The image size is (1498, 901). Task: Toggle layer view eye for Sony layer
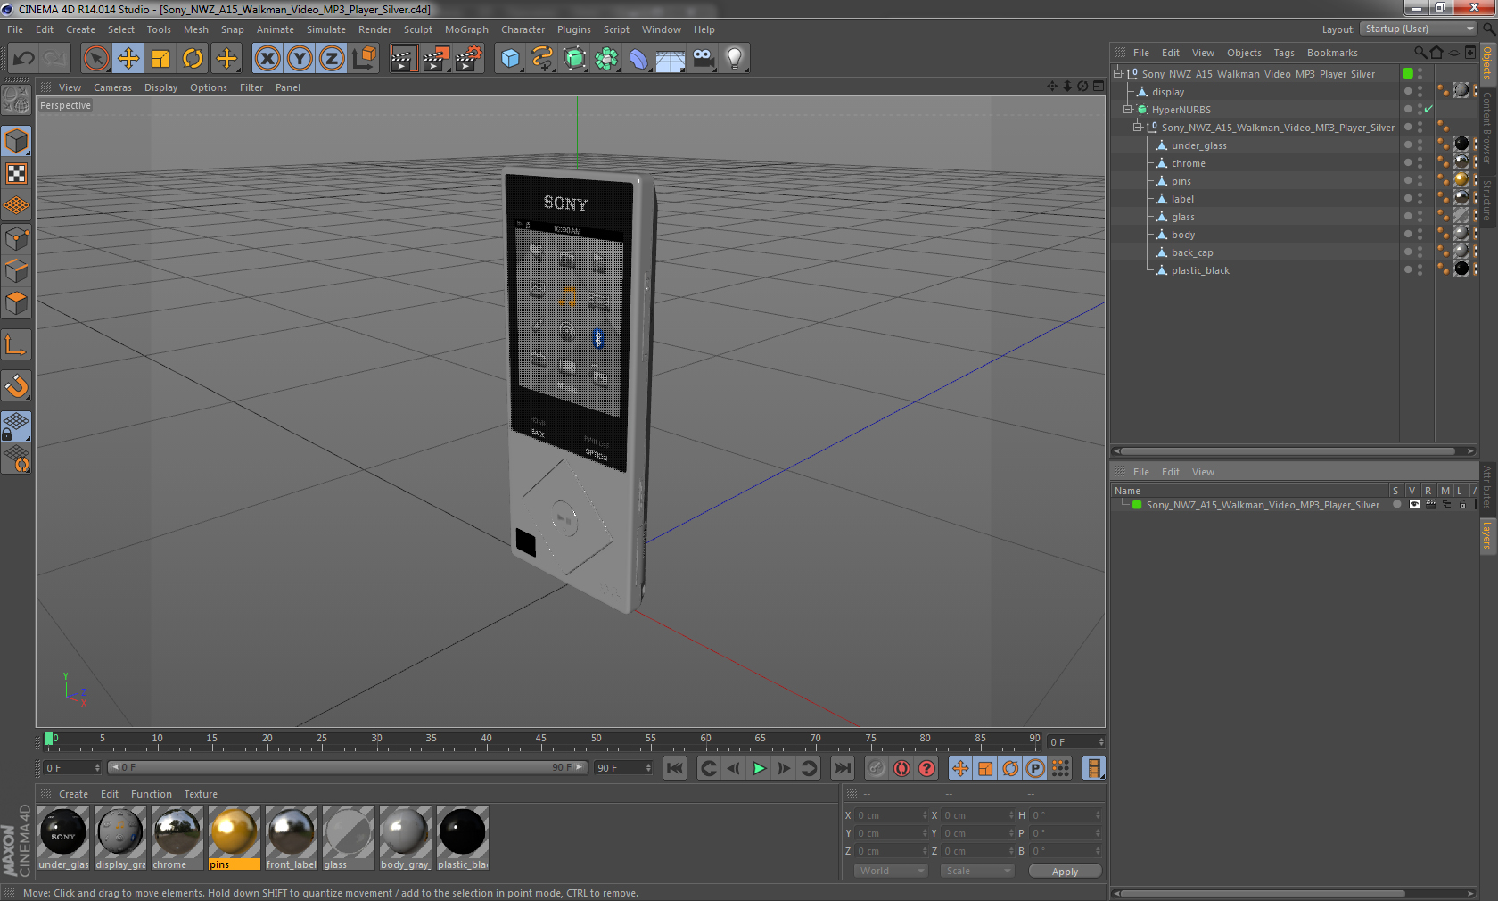[1414, 505]
